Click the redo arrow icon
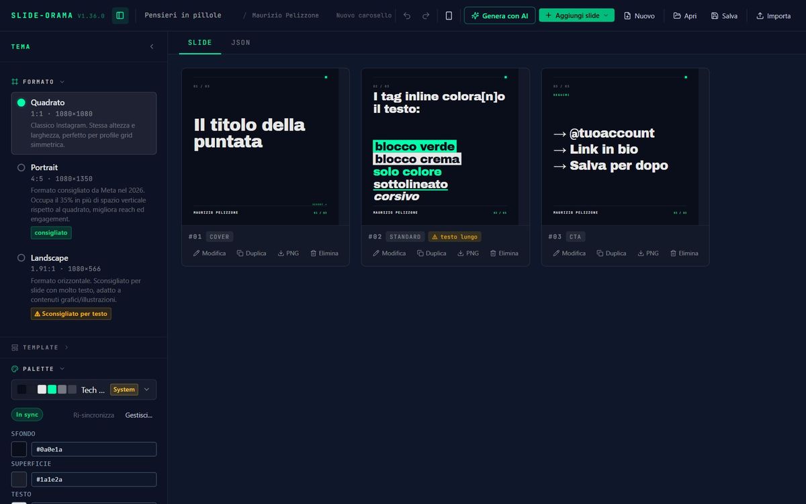 [426, 15]
